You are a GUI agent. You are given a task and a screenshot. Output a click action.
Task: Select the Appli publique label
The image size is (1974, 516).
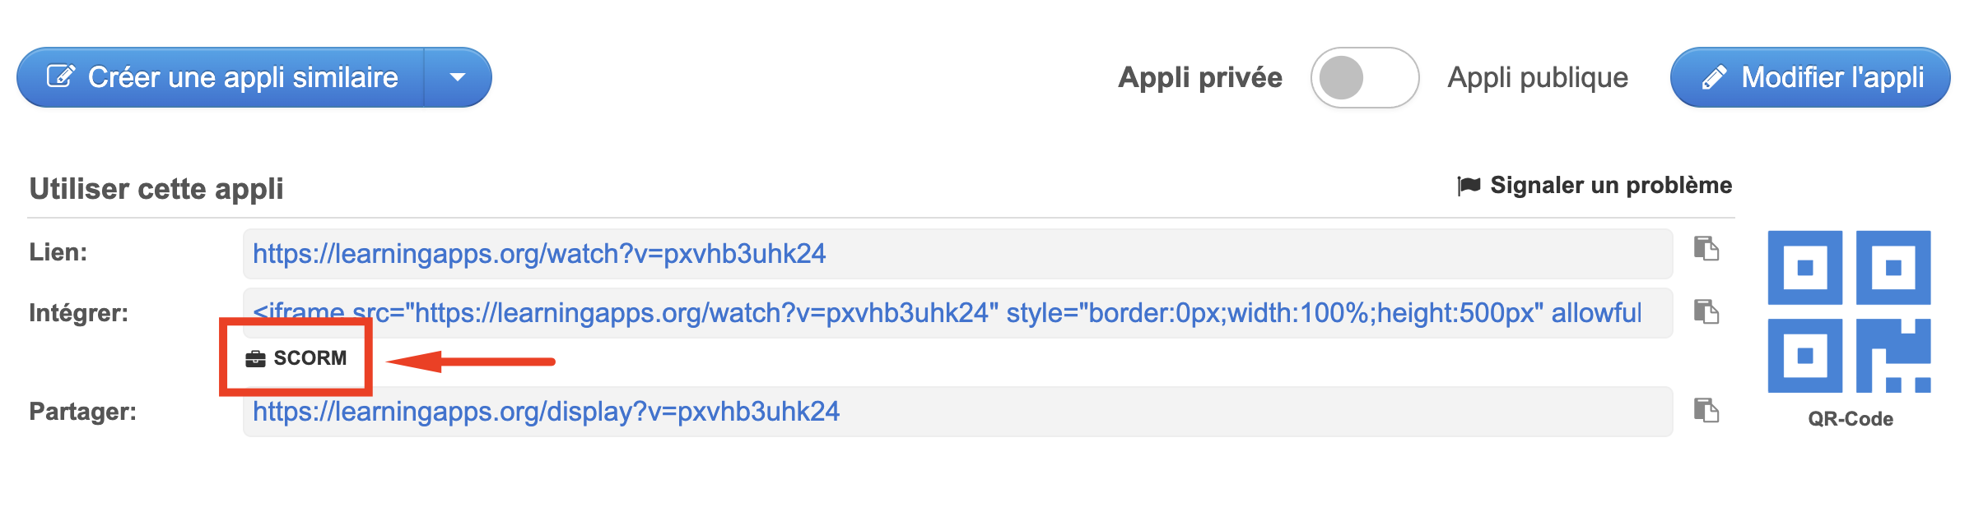point(1537,78)
